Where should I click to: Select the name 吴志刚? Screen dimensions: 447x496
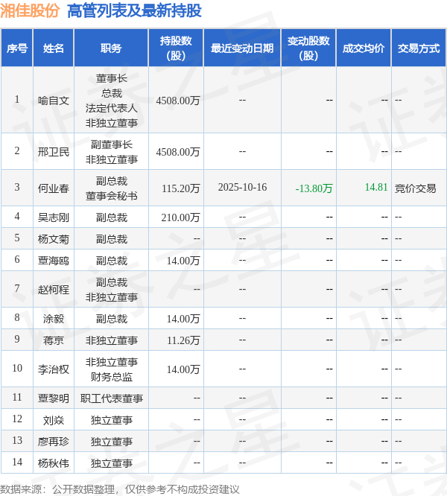(54, 217)
